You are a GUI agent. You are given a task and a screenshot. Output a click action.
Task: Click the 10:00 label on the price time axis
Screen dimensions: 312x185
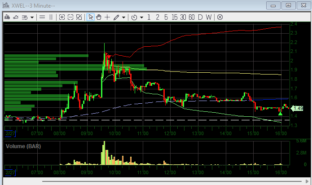click(x=114, y=133)
